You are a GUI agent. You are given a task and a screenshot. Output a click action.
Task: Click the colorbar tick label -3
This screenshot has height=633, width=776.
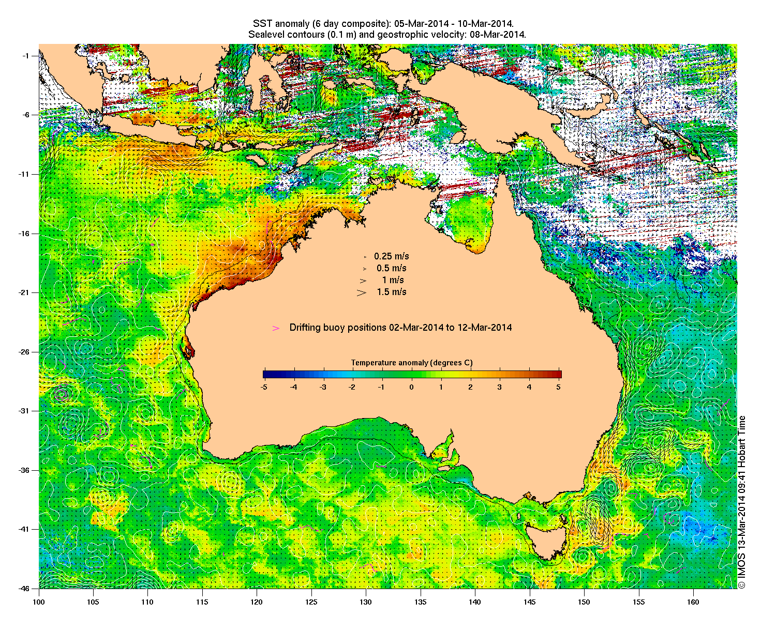pyautogui.click(x=323, y=387)
